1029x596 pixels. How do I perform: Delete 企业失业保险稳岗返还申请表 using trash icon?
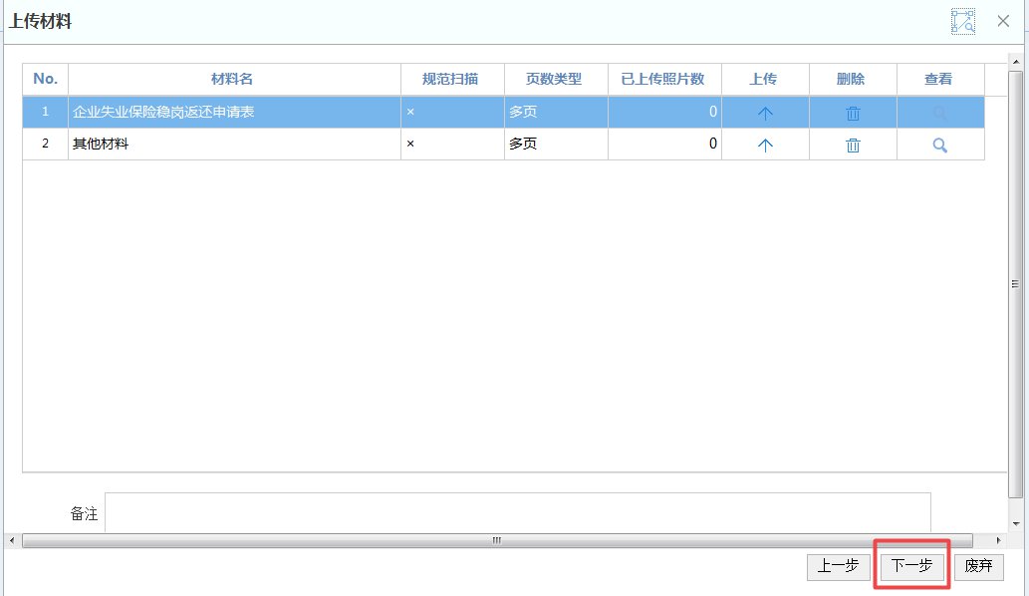coord(853,113)
